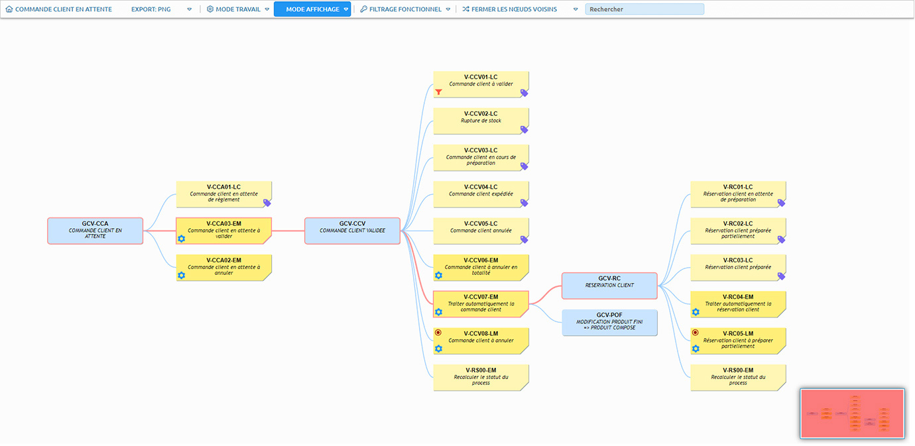Select the GCV-CCV Commande Client Validée node
The image size is (915, 446).
point(352,231)
